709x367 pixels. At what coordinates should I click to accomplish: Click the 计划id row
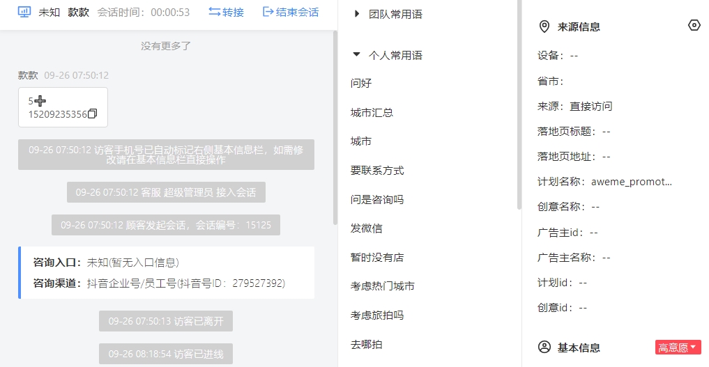(562, 283)
